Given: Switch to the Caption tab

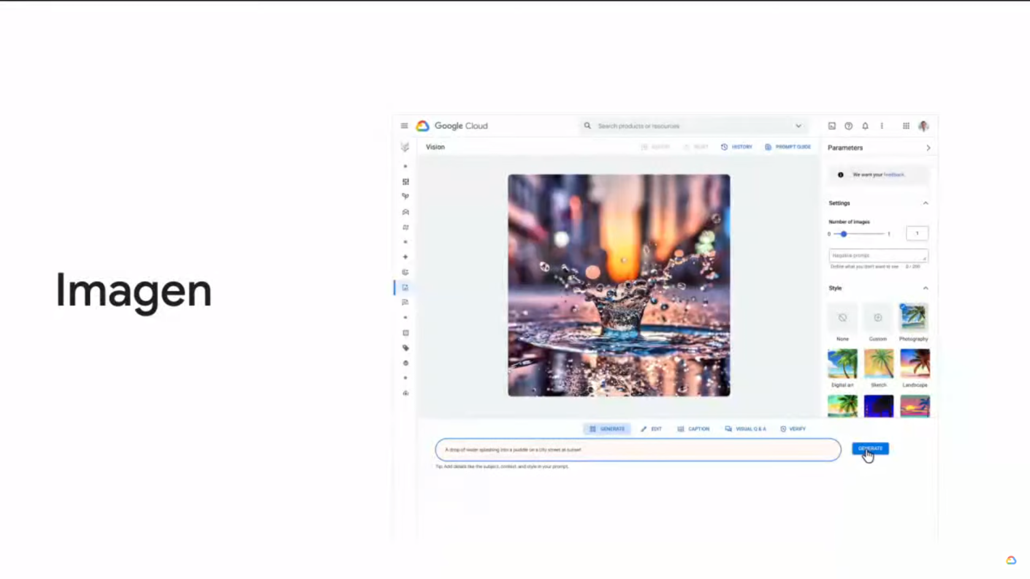Looking at the screenshot, I should (x=693, y=429).
